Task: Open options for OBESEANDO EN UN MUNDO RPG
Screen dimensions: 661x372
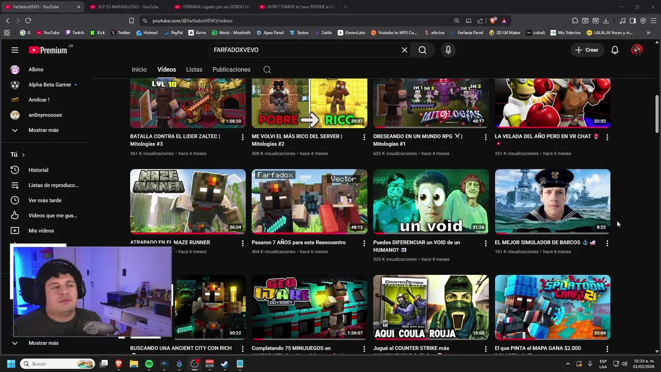Action: (x=485, y=137)
